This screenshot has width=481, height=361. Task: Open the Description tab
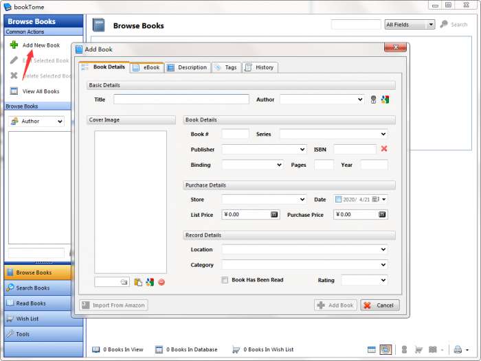(x=187, y=67)
